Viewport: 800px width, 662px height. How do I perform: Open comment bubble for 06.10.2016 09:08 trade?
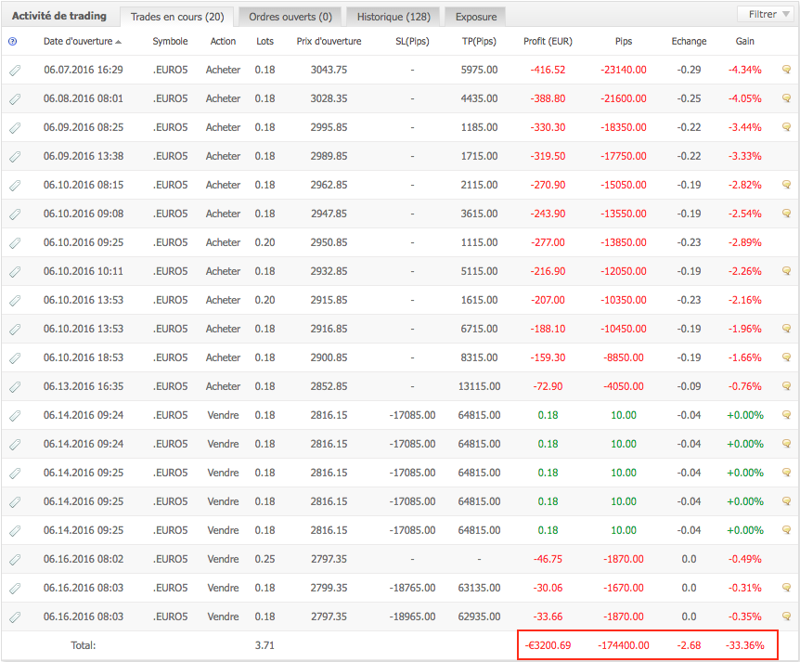click(x=787, y=214)
